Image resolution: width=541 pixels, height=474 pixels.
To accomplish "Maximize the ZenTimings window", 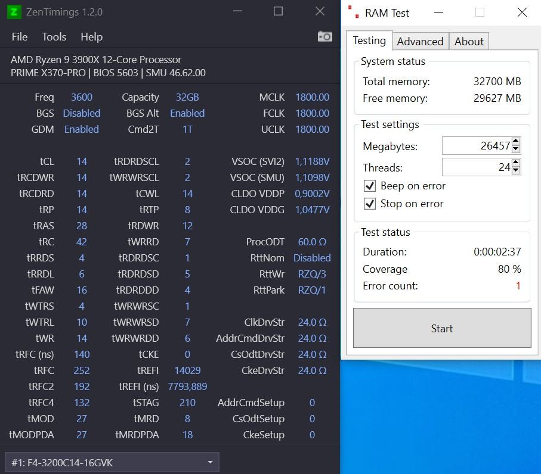I will [x=278, y=11].
